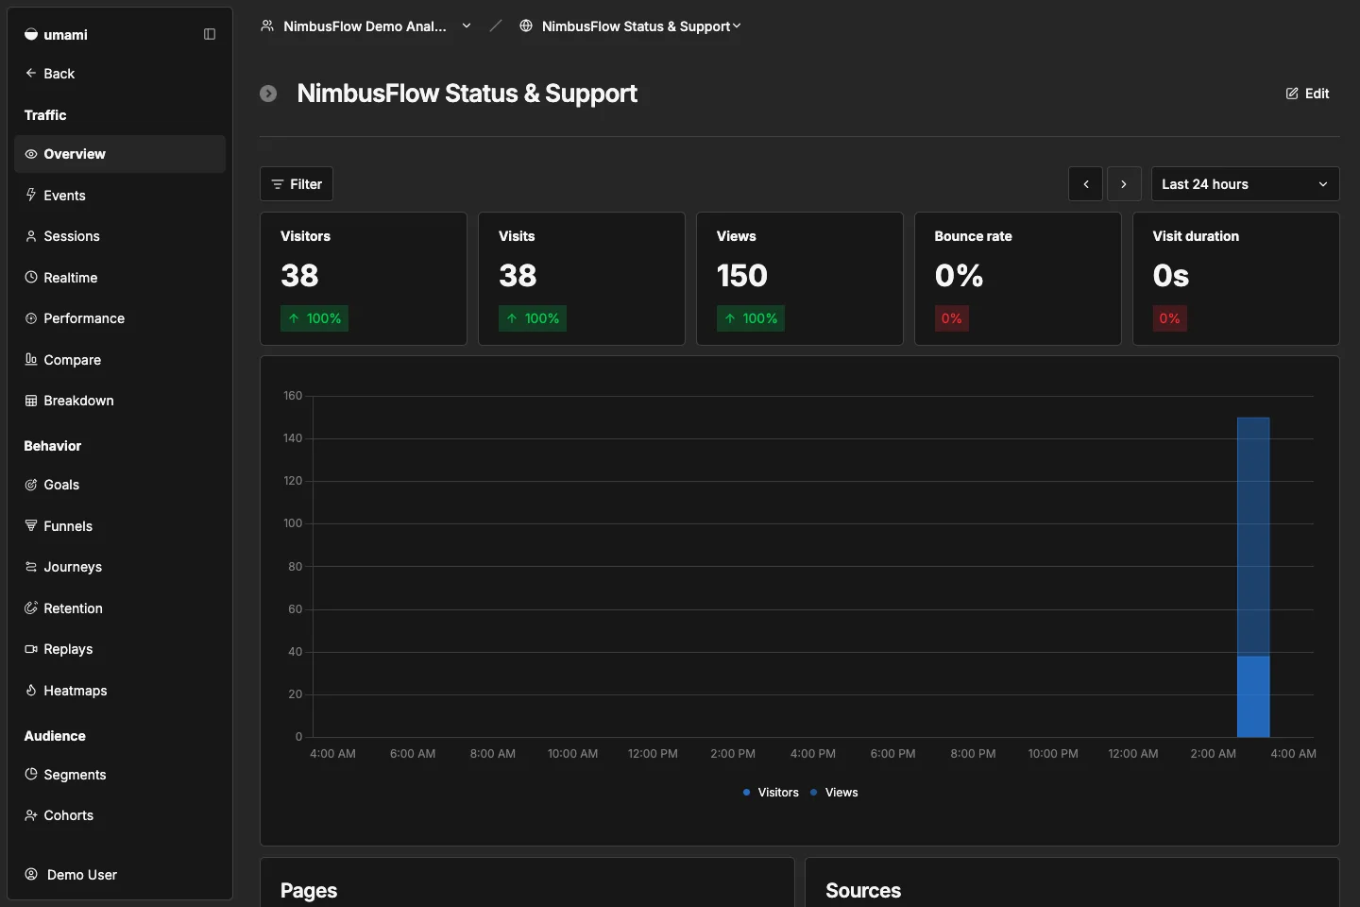Click the team users icon in breadcrumb
The image size is (1360, 907).
[267, 26]
